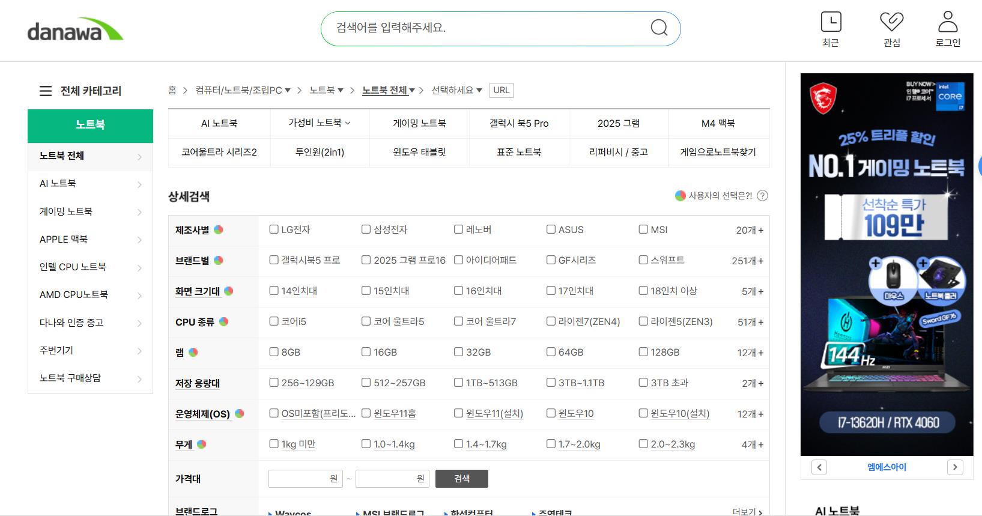Screen dimensions: 982x516
Task: Open the MSI gaming laptop banner ad
Action: [x=887, y=264]
